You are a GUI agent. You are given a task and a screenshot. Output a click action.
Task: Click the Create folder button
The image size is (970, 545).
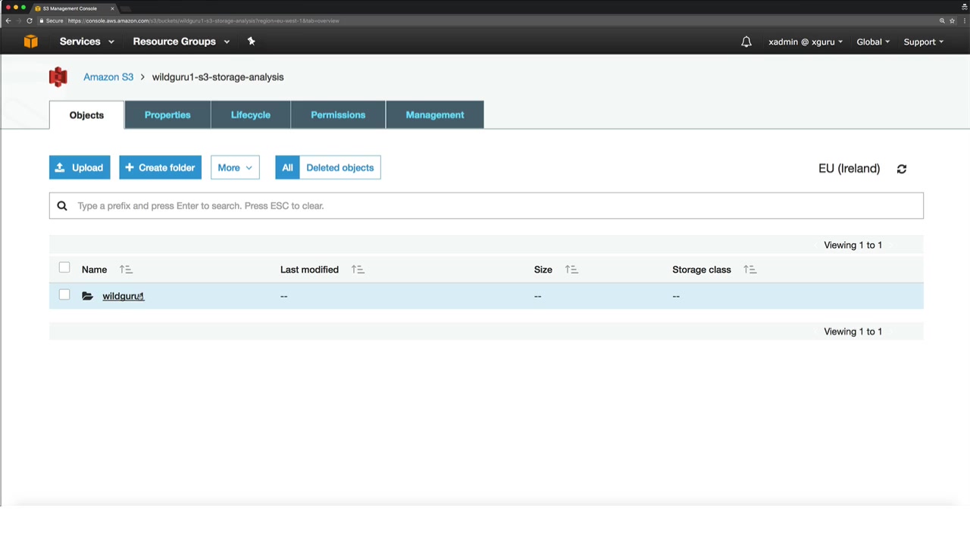(160, 167)
